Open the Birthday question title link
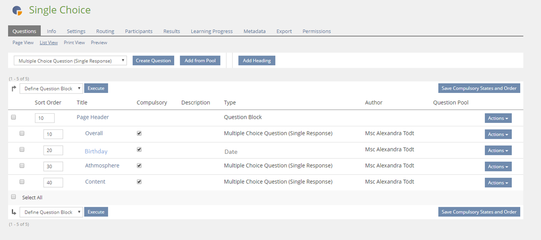The width and height of the screenshot is (541, 240). tap(96, 151)
